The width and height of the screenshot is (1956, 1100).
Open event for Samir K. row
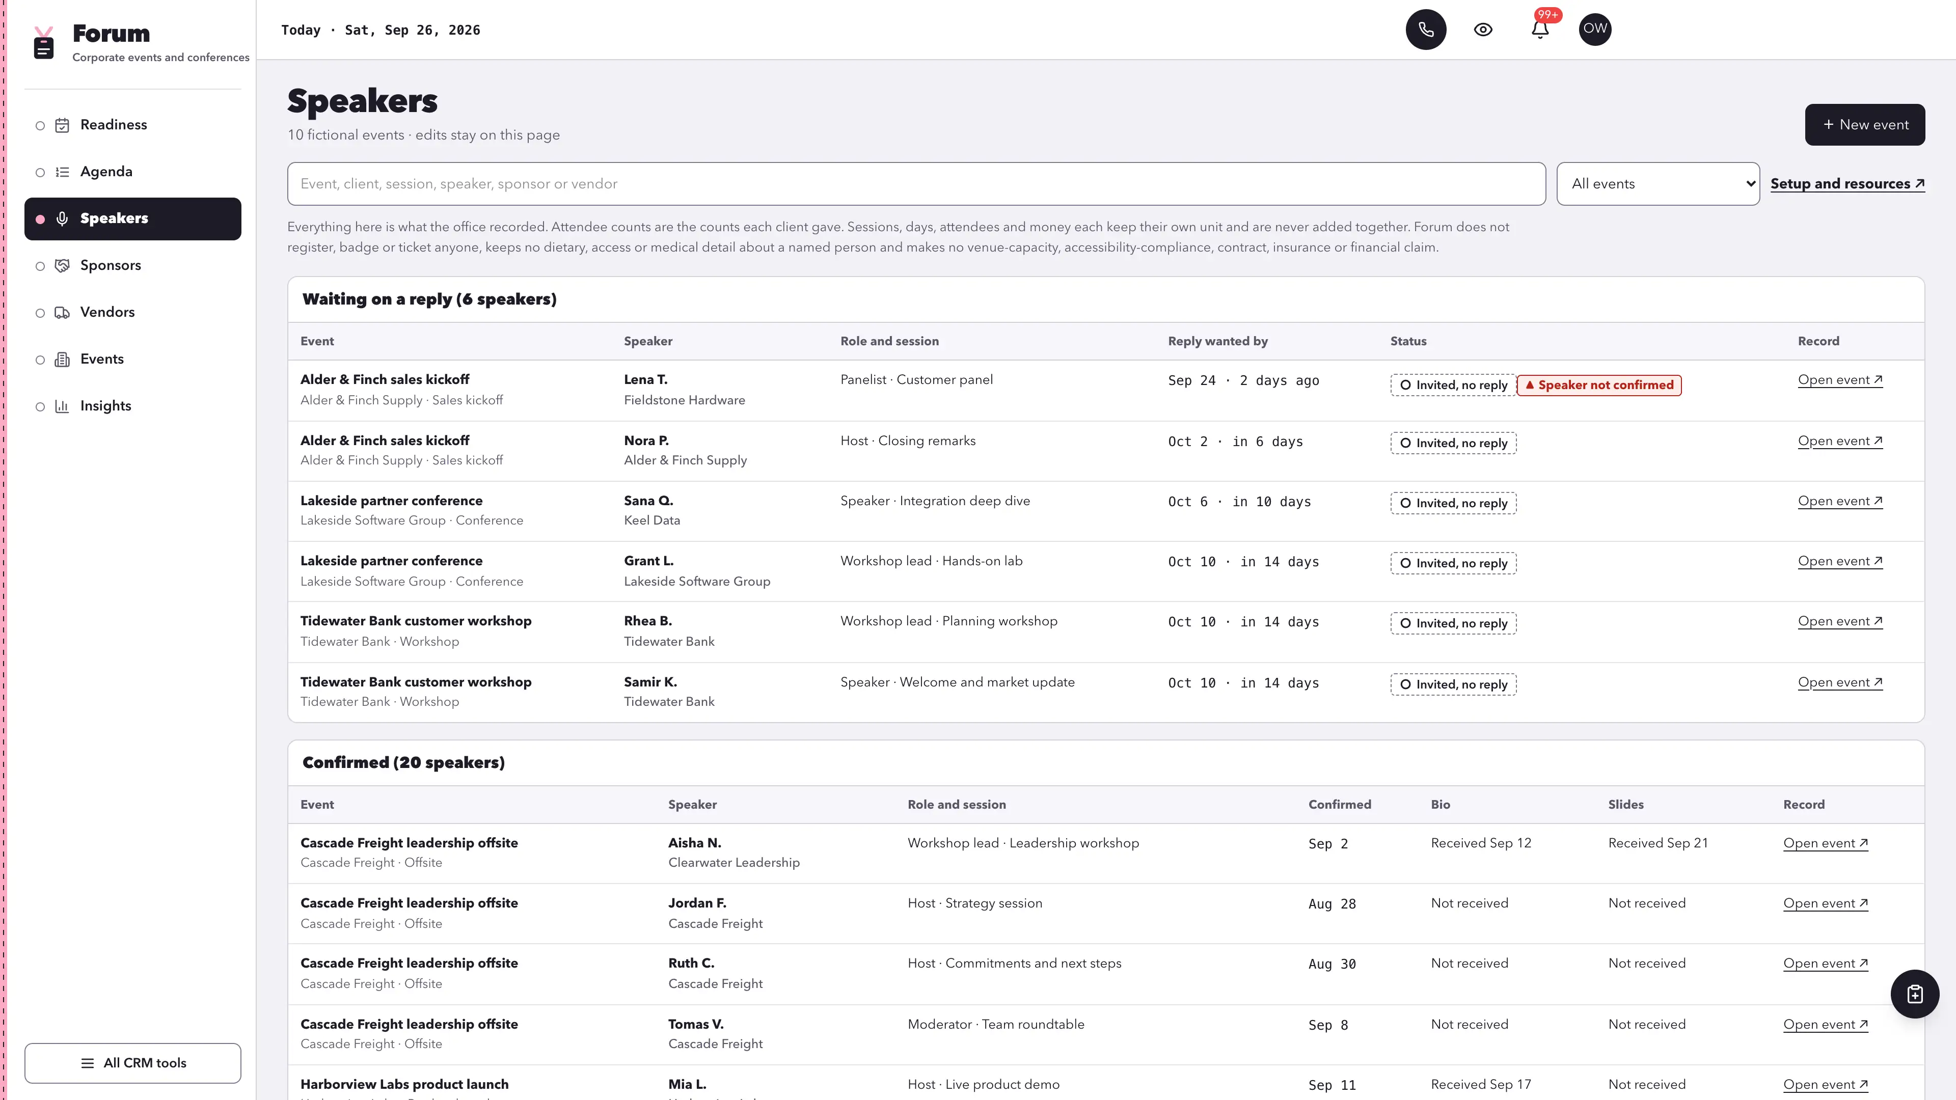(1840, 682)
